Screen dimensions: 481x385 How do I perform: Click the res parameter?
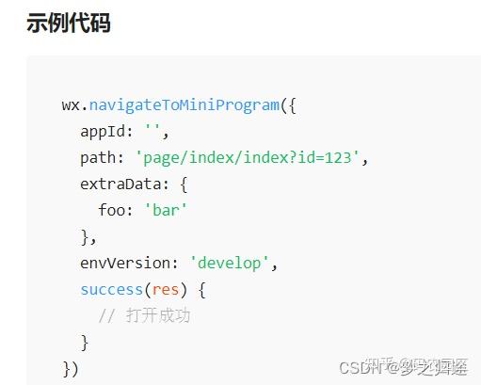pyautogui.click(x=166, y=290)
